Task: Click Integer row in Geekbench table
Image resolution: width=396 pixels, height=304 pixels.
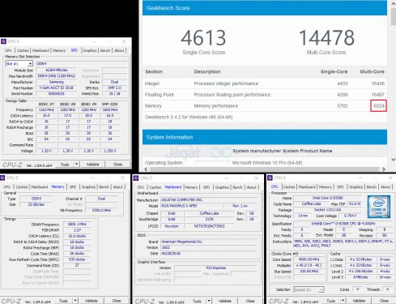Action: (265, 83)
